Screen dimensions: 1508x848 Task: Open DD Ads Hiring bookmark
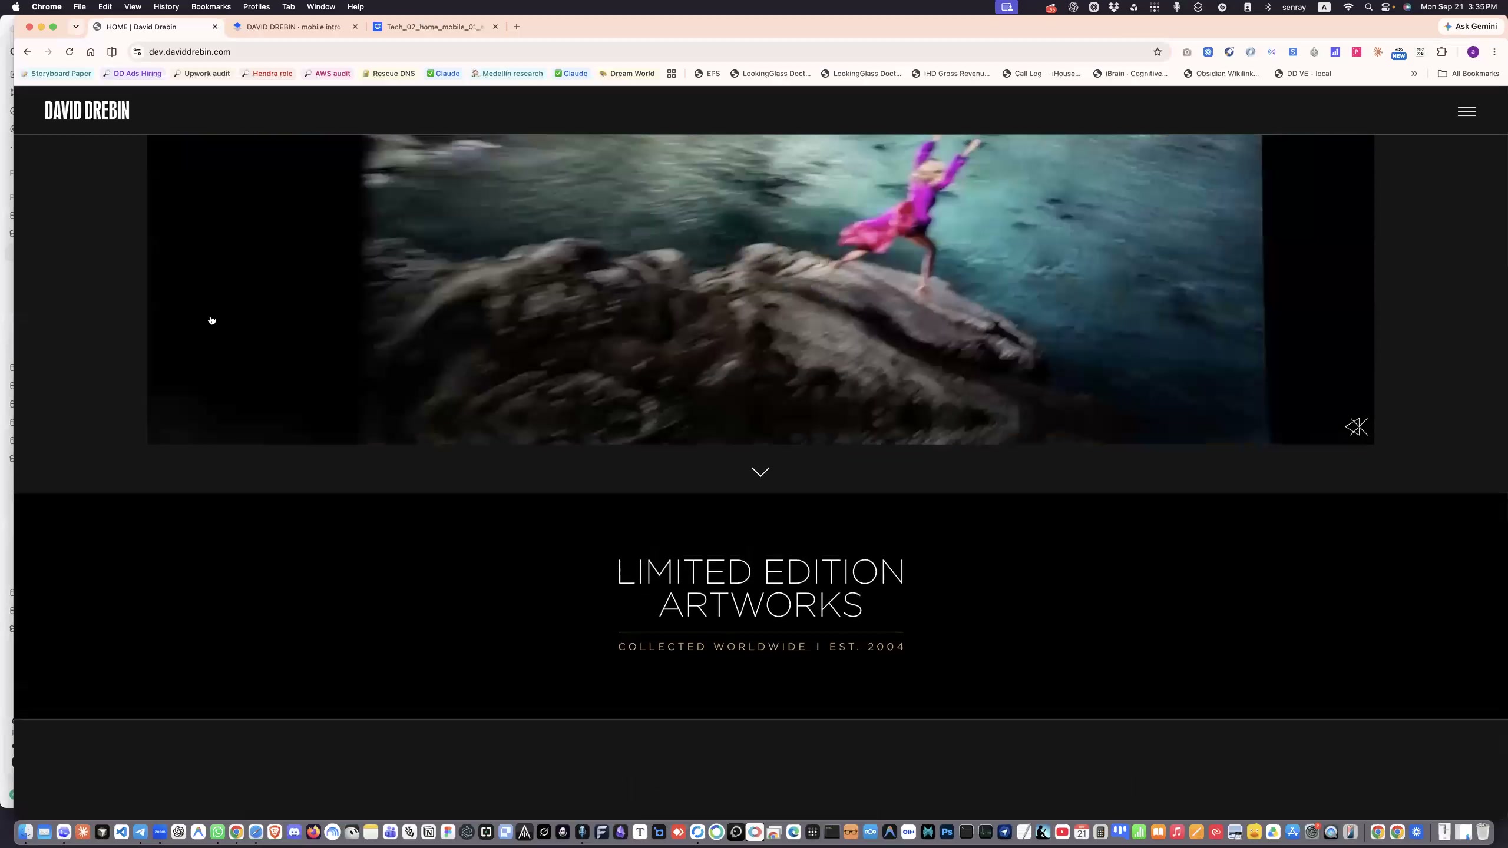point(132,74)
